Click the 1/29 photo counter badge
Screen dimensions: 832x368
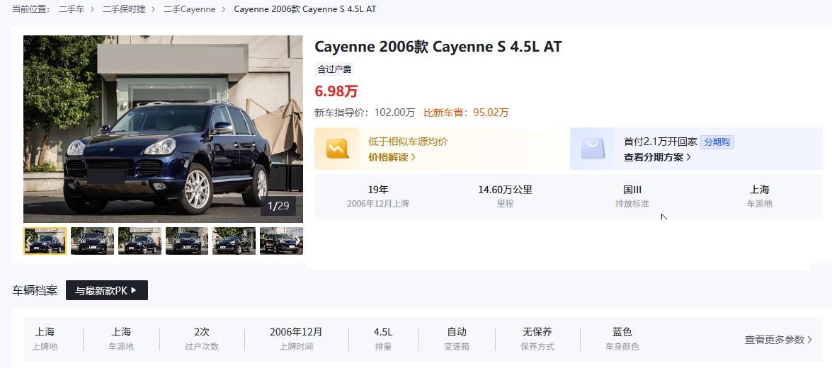[278, 206]
